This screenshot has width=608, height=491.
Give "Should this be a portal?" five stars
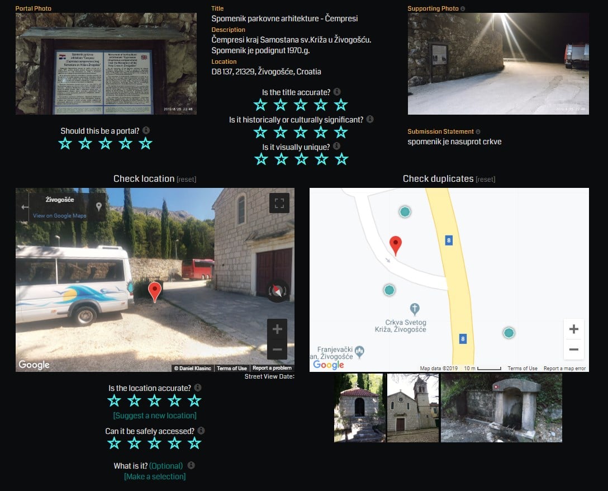(146, 144)
